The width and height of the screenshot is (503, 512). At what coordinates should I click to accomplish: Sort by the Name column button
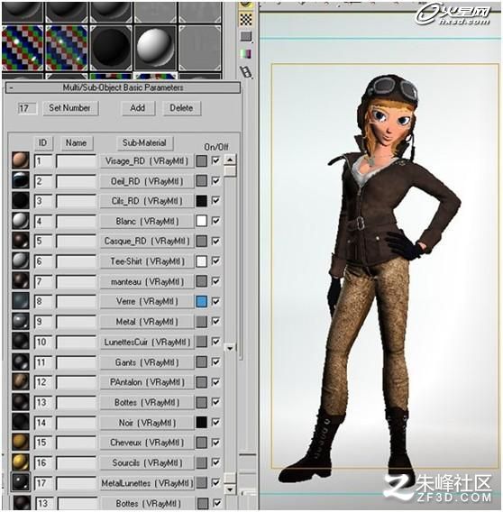[77, 142]
